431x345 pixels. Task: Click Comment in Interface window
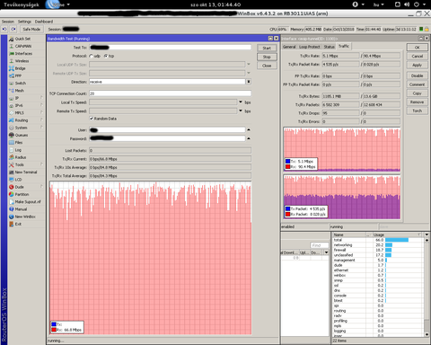coord(418,84)
